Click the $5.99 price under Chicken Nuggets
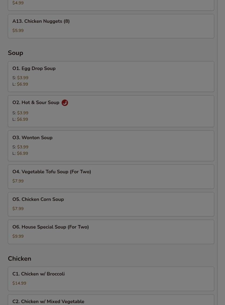Viewport: 225px width, 305px height. (18, 31)
